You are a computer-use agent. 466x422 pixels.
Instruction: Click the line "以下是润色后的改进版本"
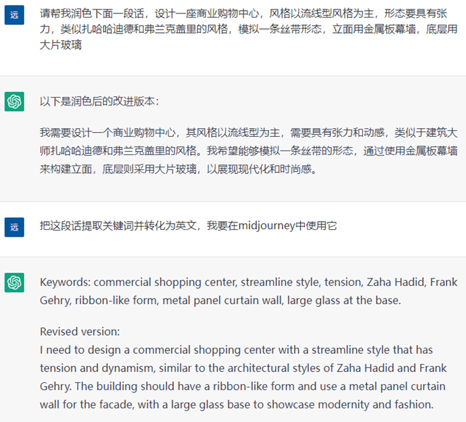click(x=99, y=101)
